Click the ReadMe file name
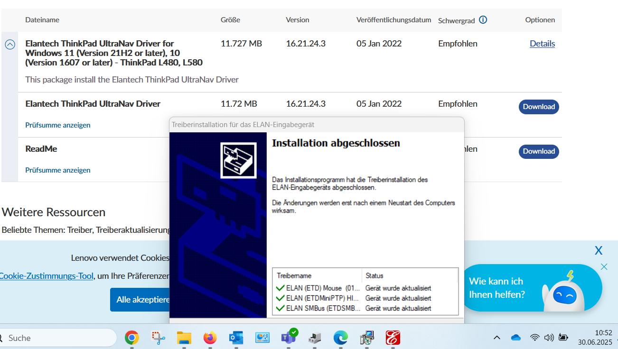618x349 pixels. click(x=41, y=149)
